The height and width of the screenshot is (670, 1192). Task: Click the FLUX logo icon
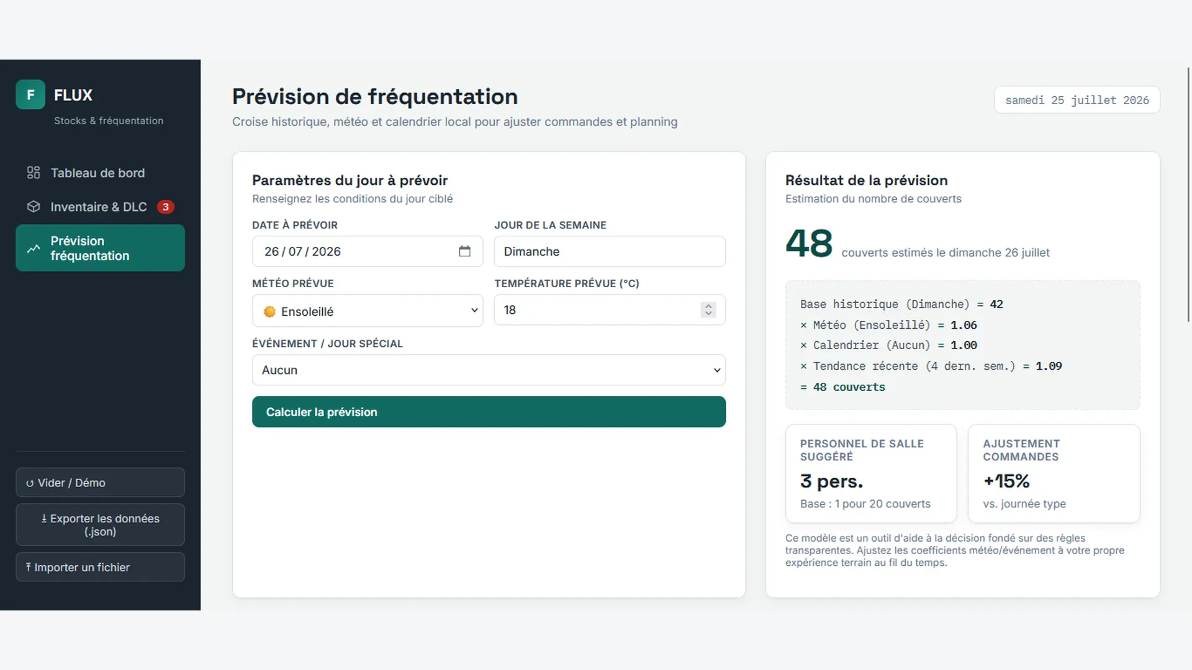pos(30,95)
